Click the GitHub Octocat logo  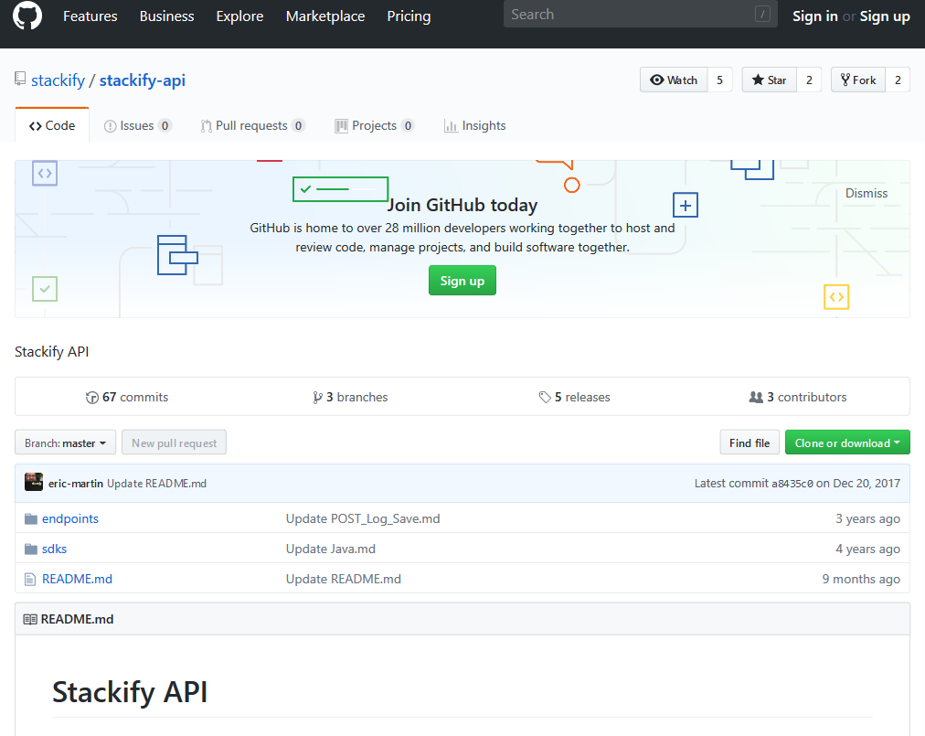27,16
